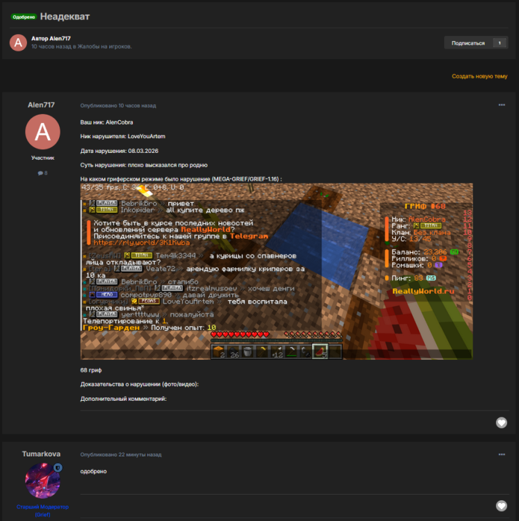
Task: Open Alen717 author avatar in topic header
Action: point(18,42)
